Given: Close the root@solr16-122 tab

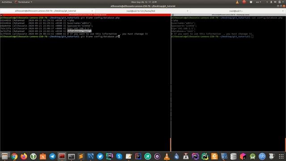Looking at the screenshot, I should click(187, 11).
